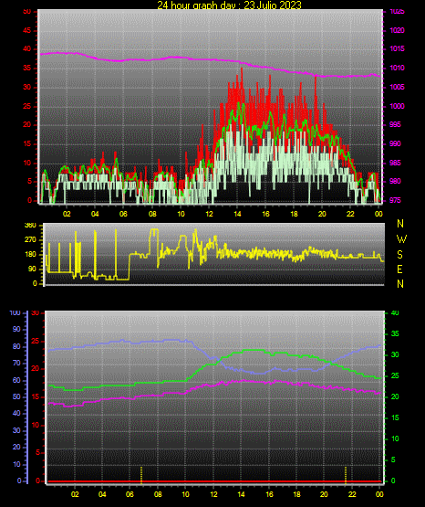Click the red wind gust peak near 14
The height and width of the screenshot is (507, 425).
[x=242, y=69]
